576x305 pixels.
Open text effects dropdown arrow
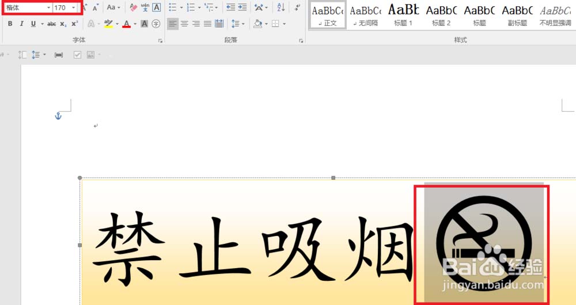coord(98,24)
